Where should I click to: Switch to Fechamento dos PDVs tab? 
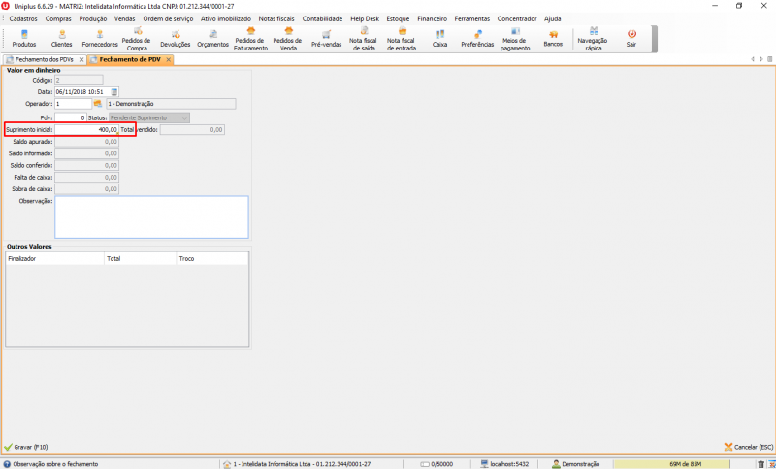pos(44,60)
